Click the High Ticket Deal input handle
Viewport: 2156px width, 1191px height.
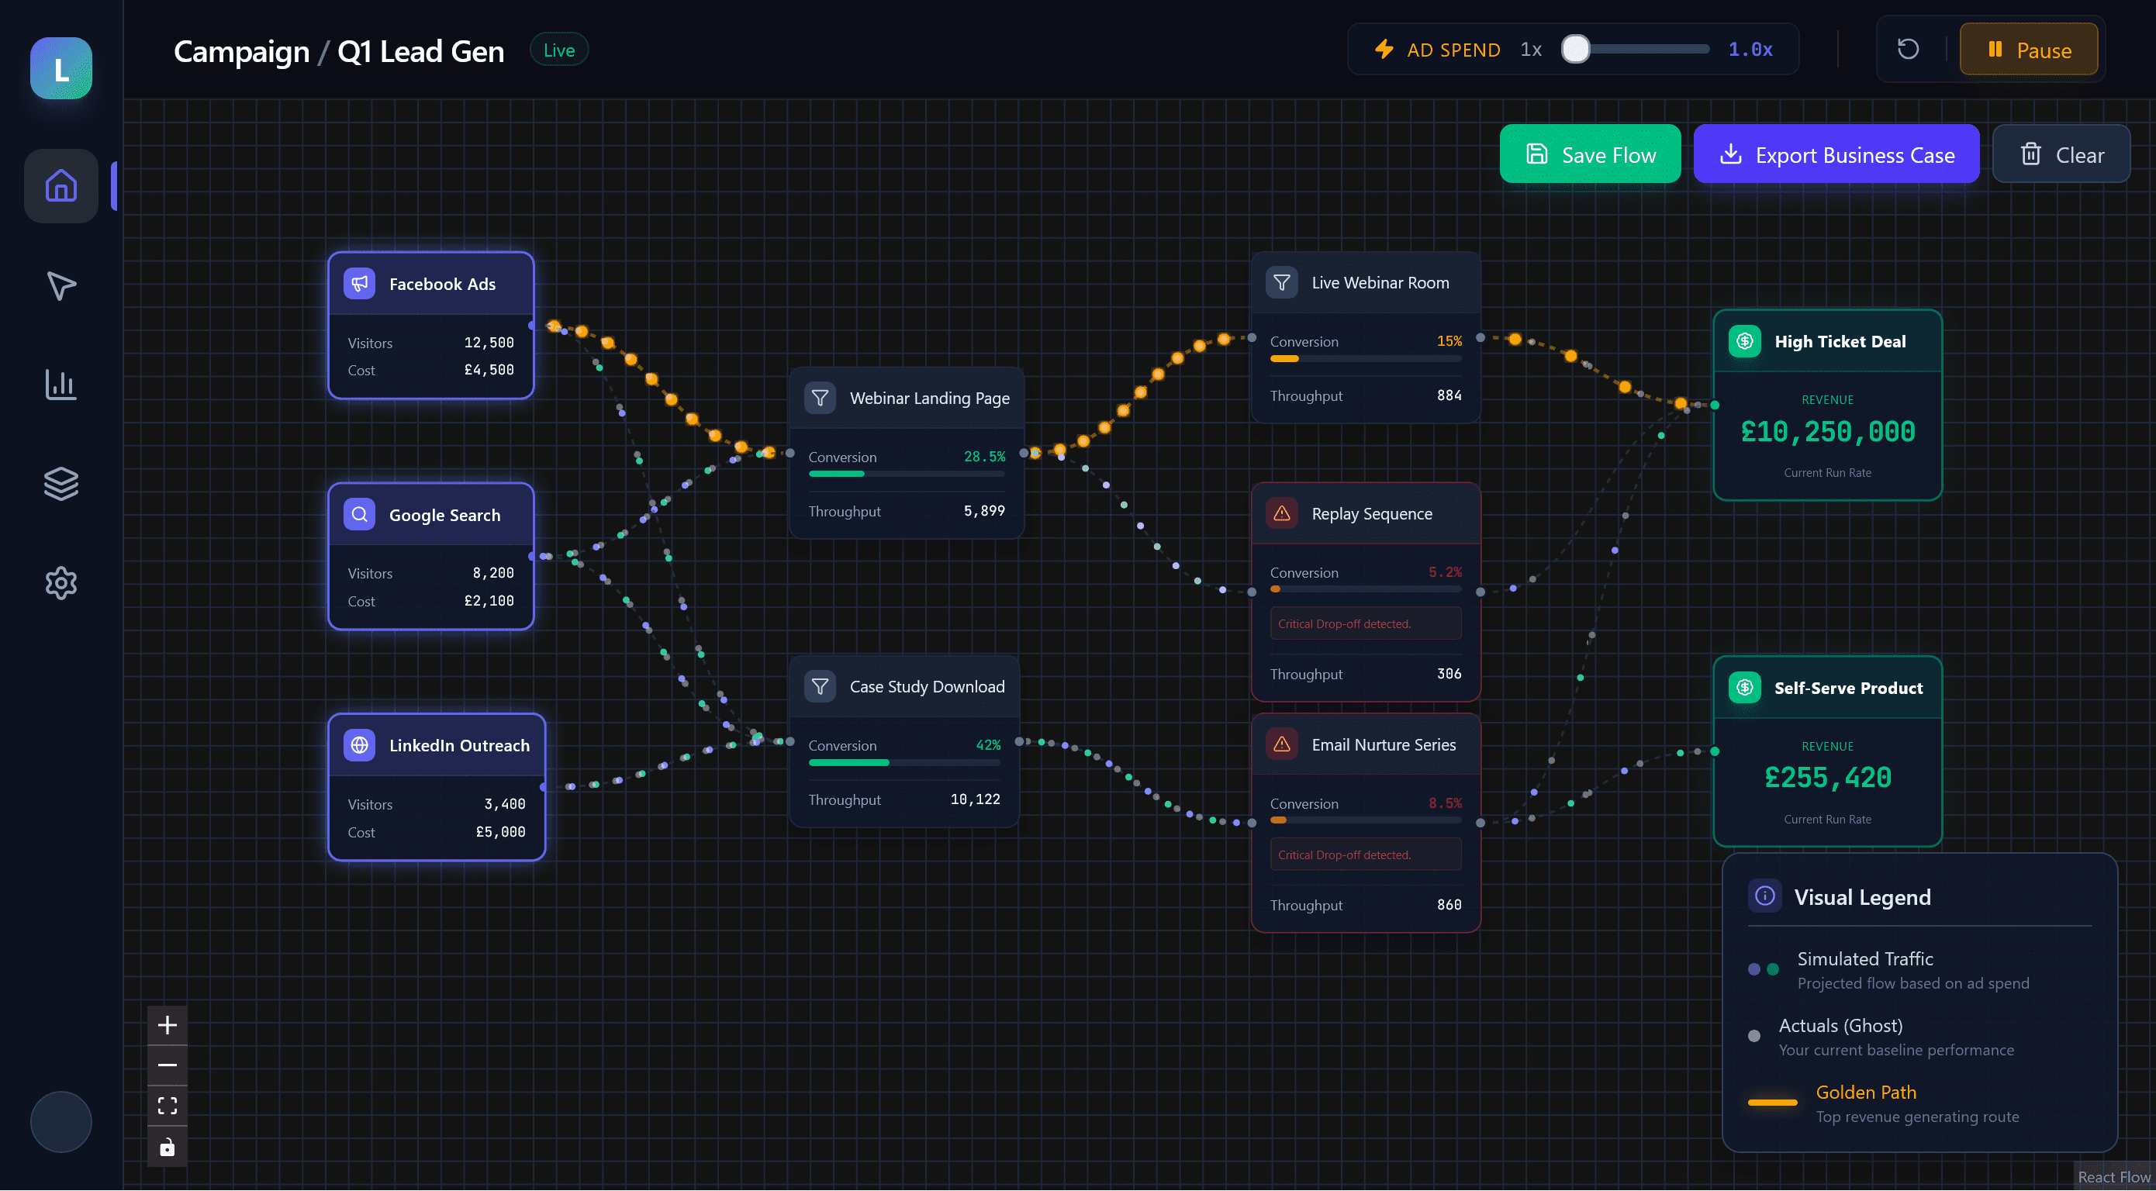click(1714, 405)
